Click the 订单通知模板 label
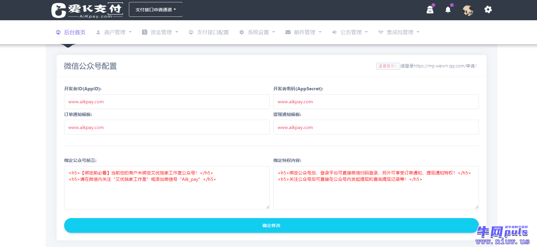The width and height of the screenshot is (537, 247). tap(78, 115)
